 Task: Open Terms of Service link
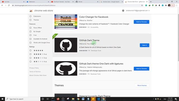click(x=35, y=72)
